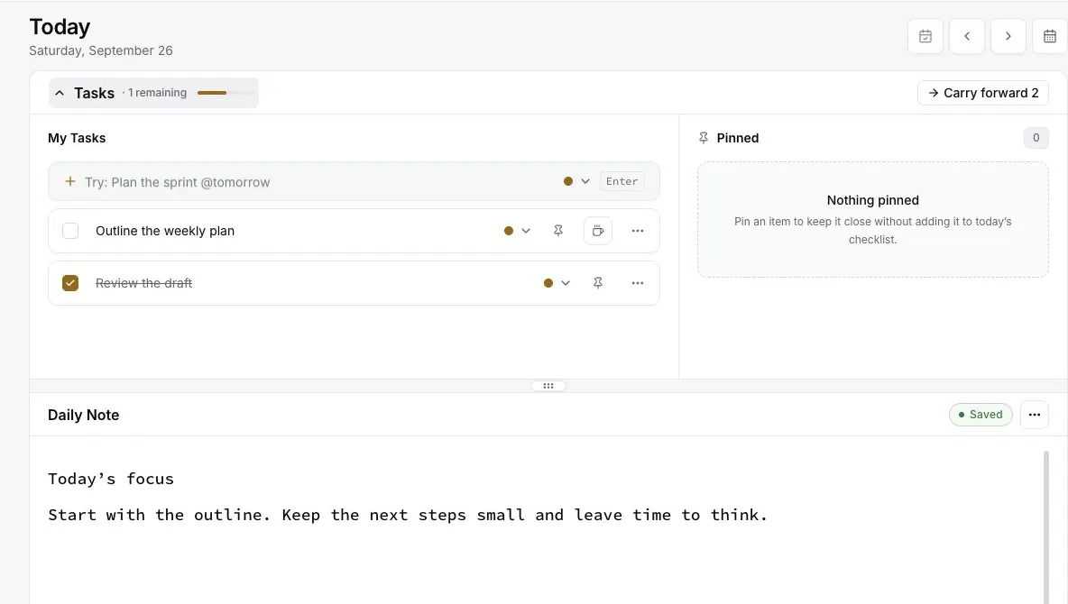Click the Today's focus note line
Image resolution: width=1068 pixels, height=604 pixels.
coord(111,479)
